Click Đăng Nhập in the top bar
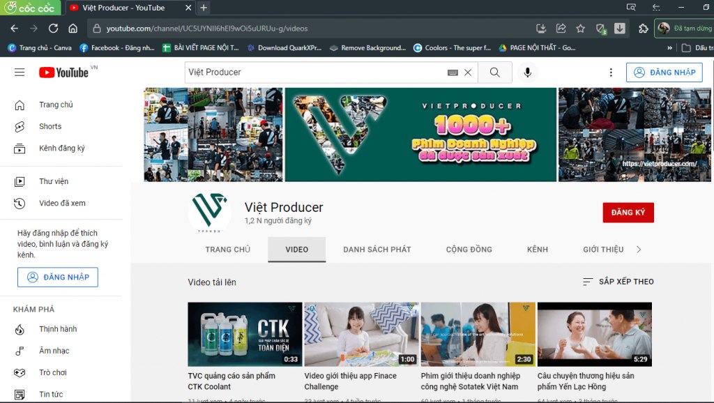Screen dimensions: 714x403 [x=664, y=72]
